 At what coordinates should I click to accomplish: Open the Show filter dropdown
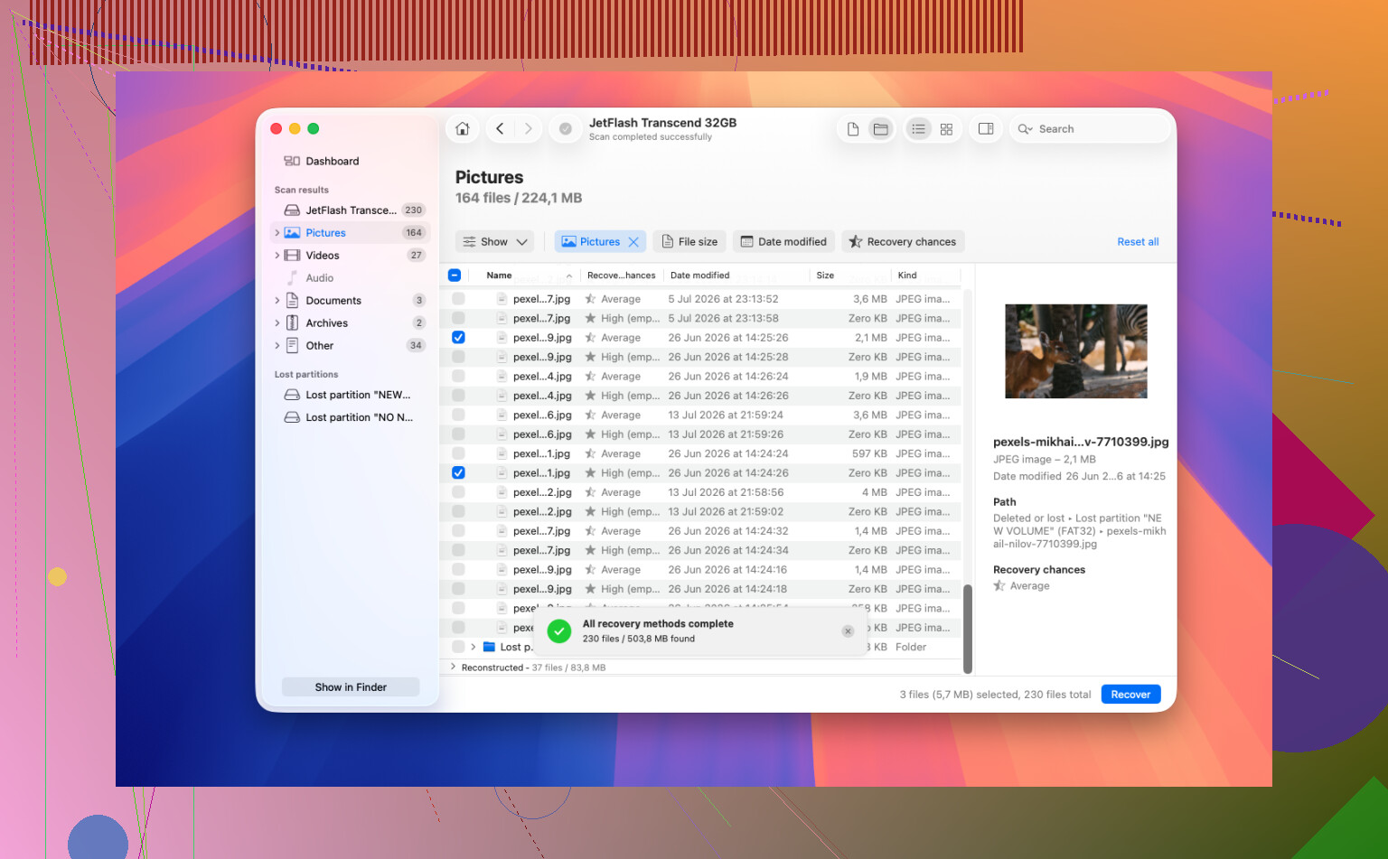pyautogui.click(x=495, y=242)
